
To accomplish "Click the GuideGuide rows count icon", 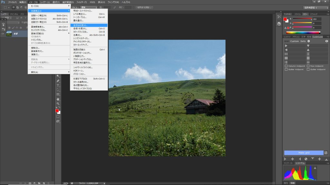I will 308,54.
